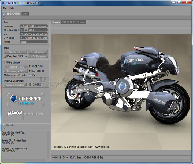Image resolution: width=193 pixels, height=164 pixels.
Task: Click the CINEBENCH Release 10 logo in sidebar
Action: point(26,100)
